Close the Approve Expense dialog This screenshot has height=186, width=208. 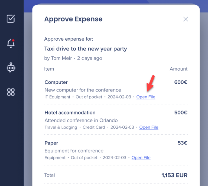click(186, 19)
